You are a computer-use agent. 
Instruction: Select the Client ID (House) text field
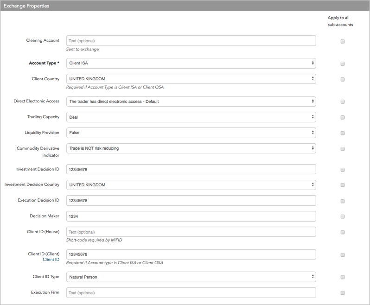click(191, 232)
